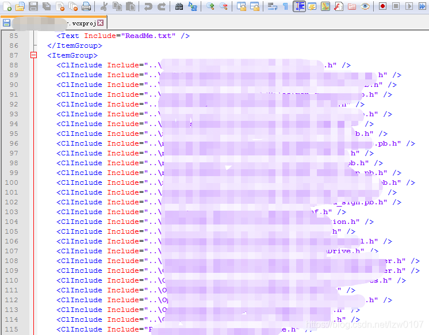The width and height of the screenshot is (429, 335).
Task: Open a file using the Open folder icon
Action: coord(20,6)
